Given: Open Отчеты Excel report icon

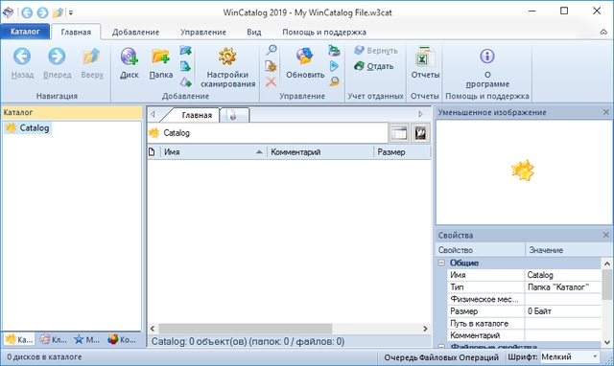Looking at the screenshot, I should pyautogui.click(x=425, y=57).
